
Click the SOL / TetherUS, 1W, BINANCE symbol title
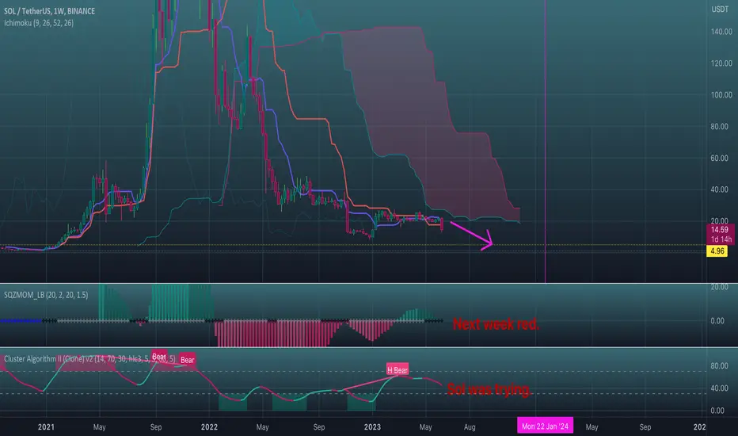pos(49,11)
